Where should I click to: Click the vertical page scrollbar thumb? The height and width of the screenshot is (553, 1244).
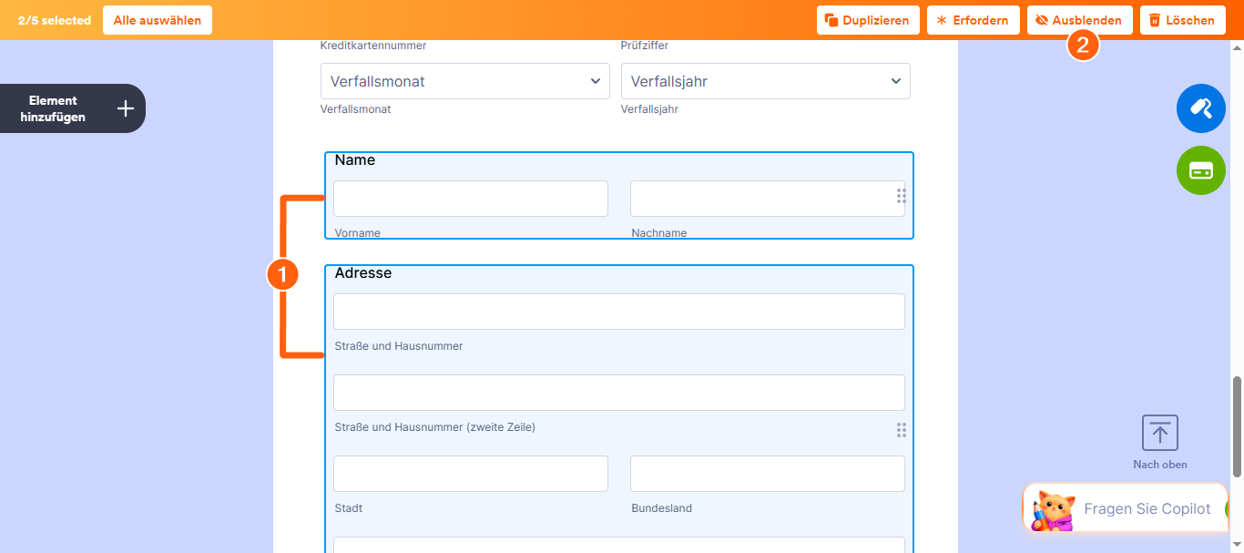(x=1237, y=425)
